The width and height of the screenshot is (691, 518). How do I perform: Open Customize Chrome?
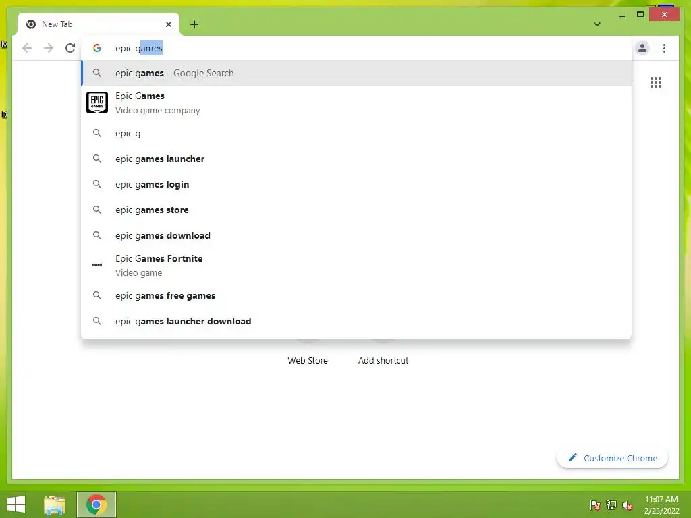point(612,458)
